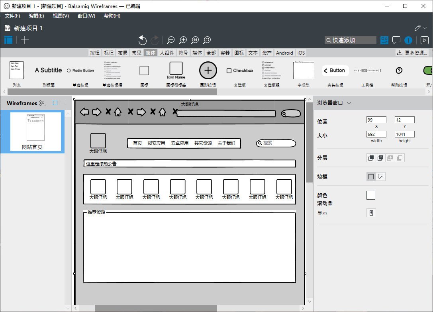The image size is (433, 312).
Task: Open the 帮助(H) menu
Action: tap(112, 16)
